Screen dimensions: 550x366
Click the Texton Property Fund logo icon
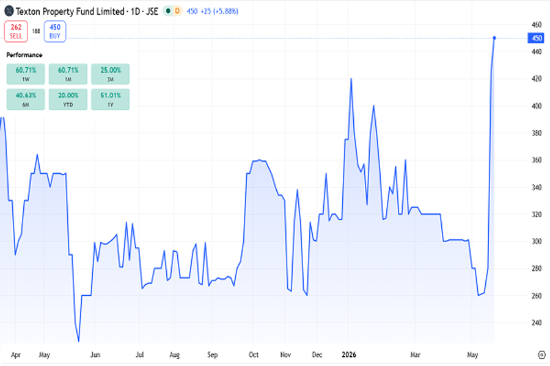click(9, 11)
